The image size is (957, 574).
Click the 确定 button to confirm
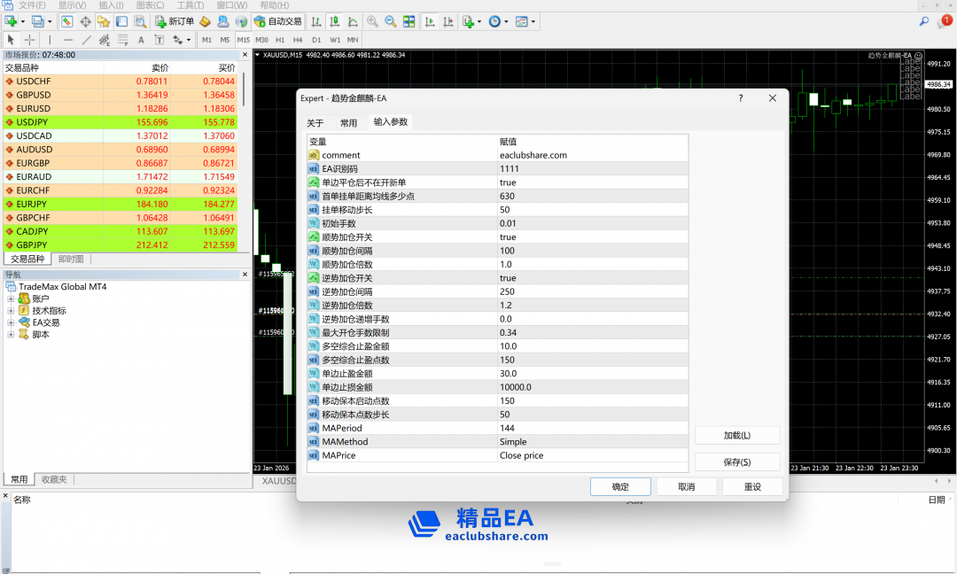click(x=620, y=487)
